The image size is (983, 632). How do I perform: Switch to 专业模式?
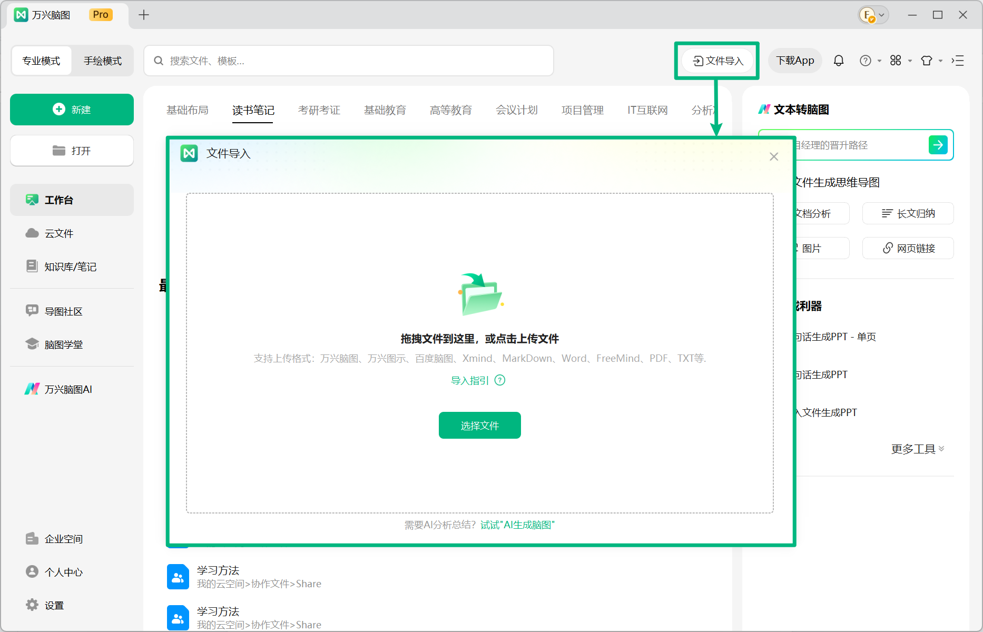click(41, 61)
